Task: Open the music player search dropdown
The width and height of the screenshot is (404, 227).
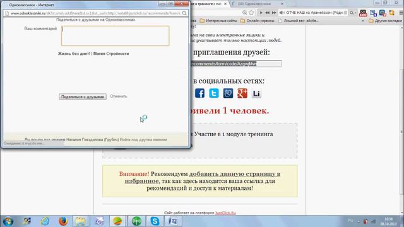Action: click(353, 13)
